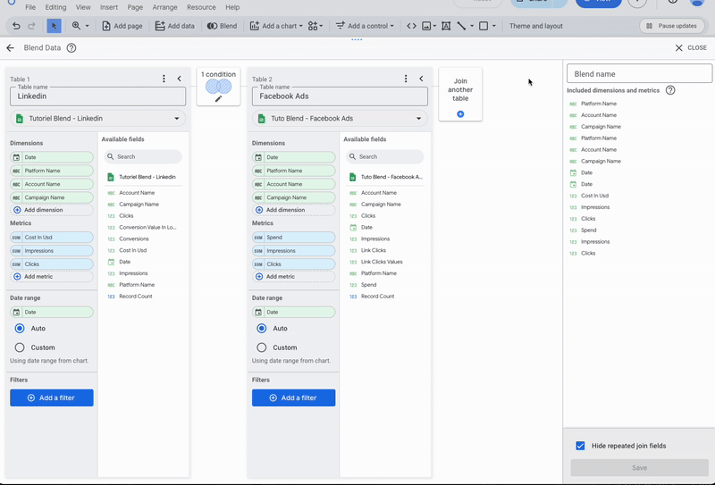715x485 pixels.
Task: Open the zoom level dropdown arrow
Action: 87,26
